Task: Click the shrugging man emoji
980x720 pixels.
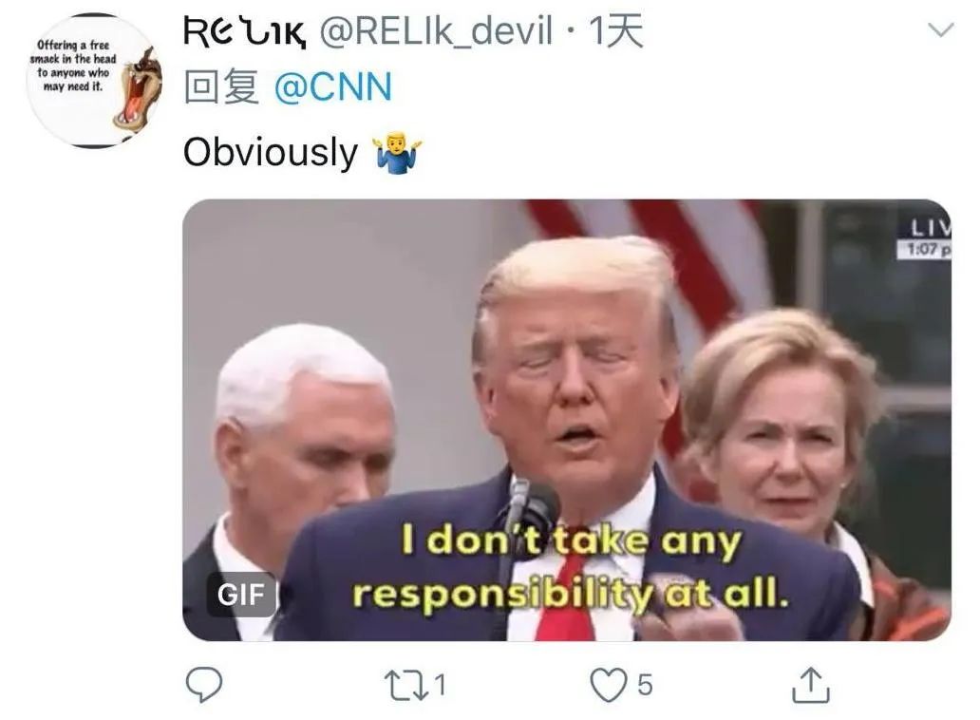Action: click(398, 152)
